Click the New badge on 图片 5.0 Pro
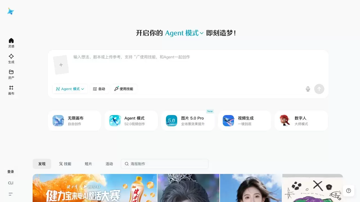Screen dimensions: 360x202 click(x=210, y=111)
